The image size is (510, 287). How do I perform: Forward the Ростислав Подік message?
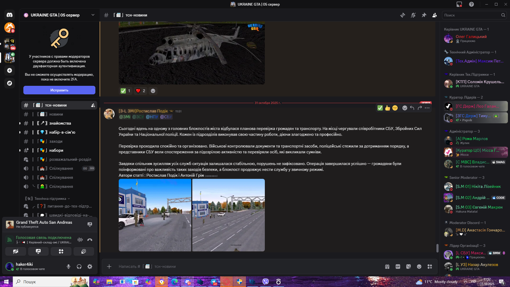click(x=420, y=108)
